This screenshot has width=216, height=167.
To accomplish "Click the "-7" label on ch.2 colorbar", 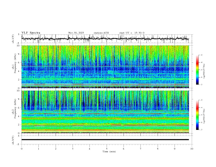I will (201, 130).
